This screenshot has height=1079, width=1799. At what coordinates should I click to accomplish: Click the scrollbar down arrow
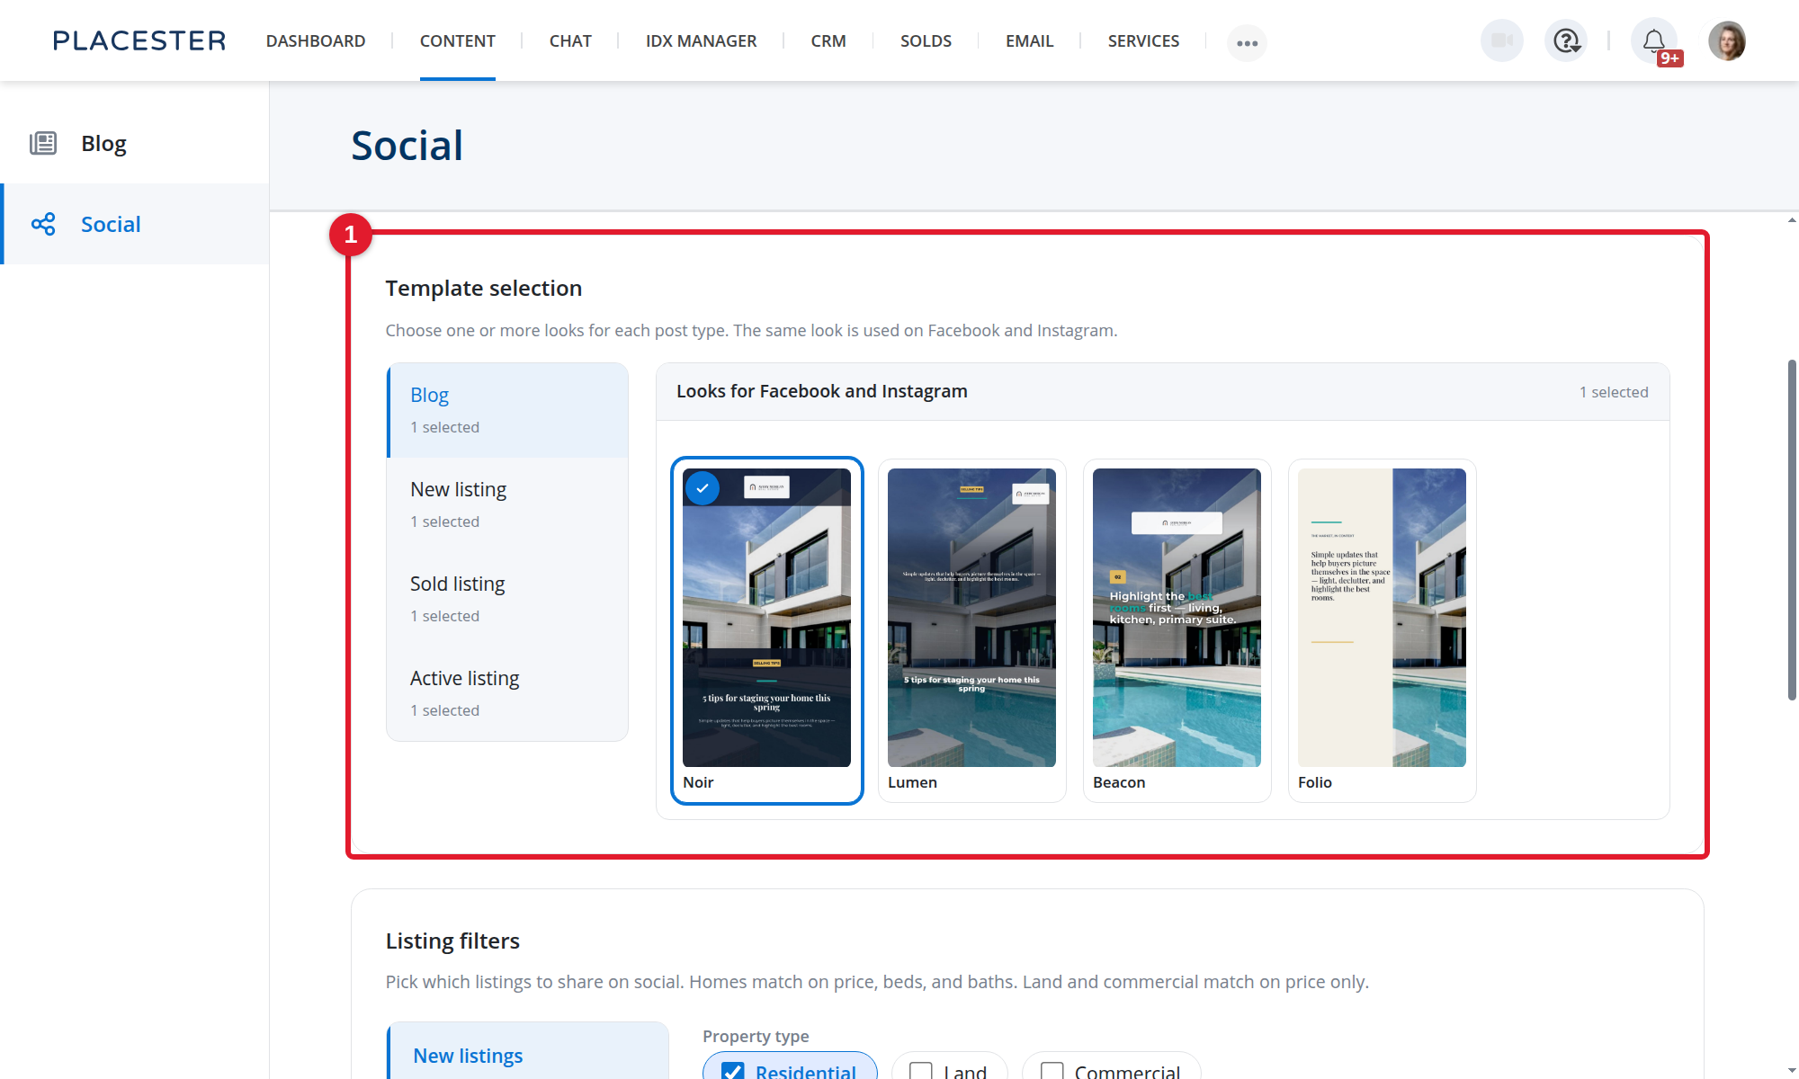(1792, 1072)
